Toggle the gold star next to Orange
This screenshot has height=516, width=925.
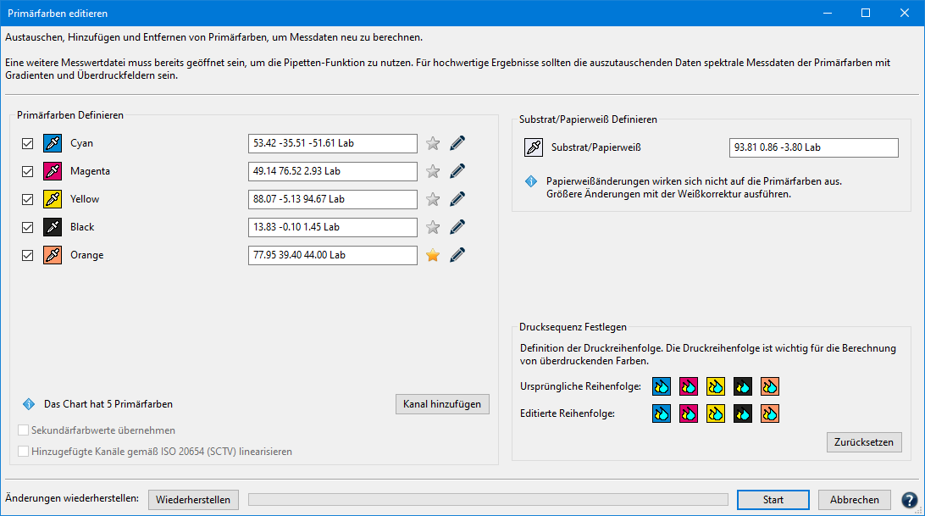click(x=433, y=255)
